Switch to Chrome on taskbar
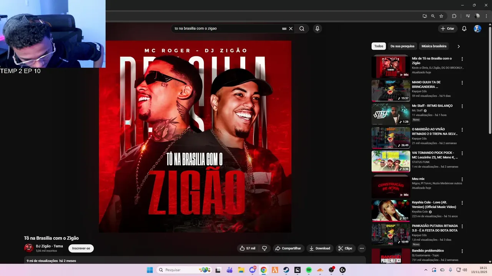 tap(263, 270)
